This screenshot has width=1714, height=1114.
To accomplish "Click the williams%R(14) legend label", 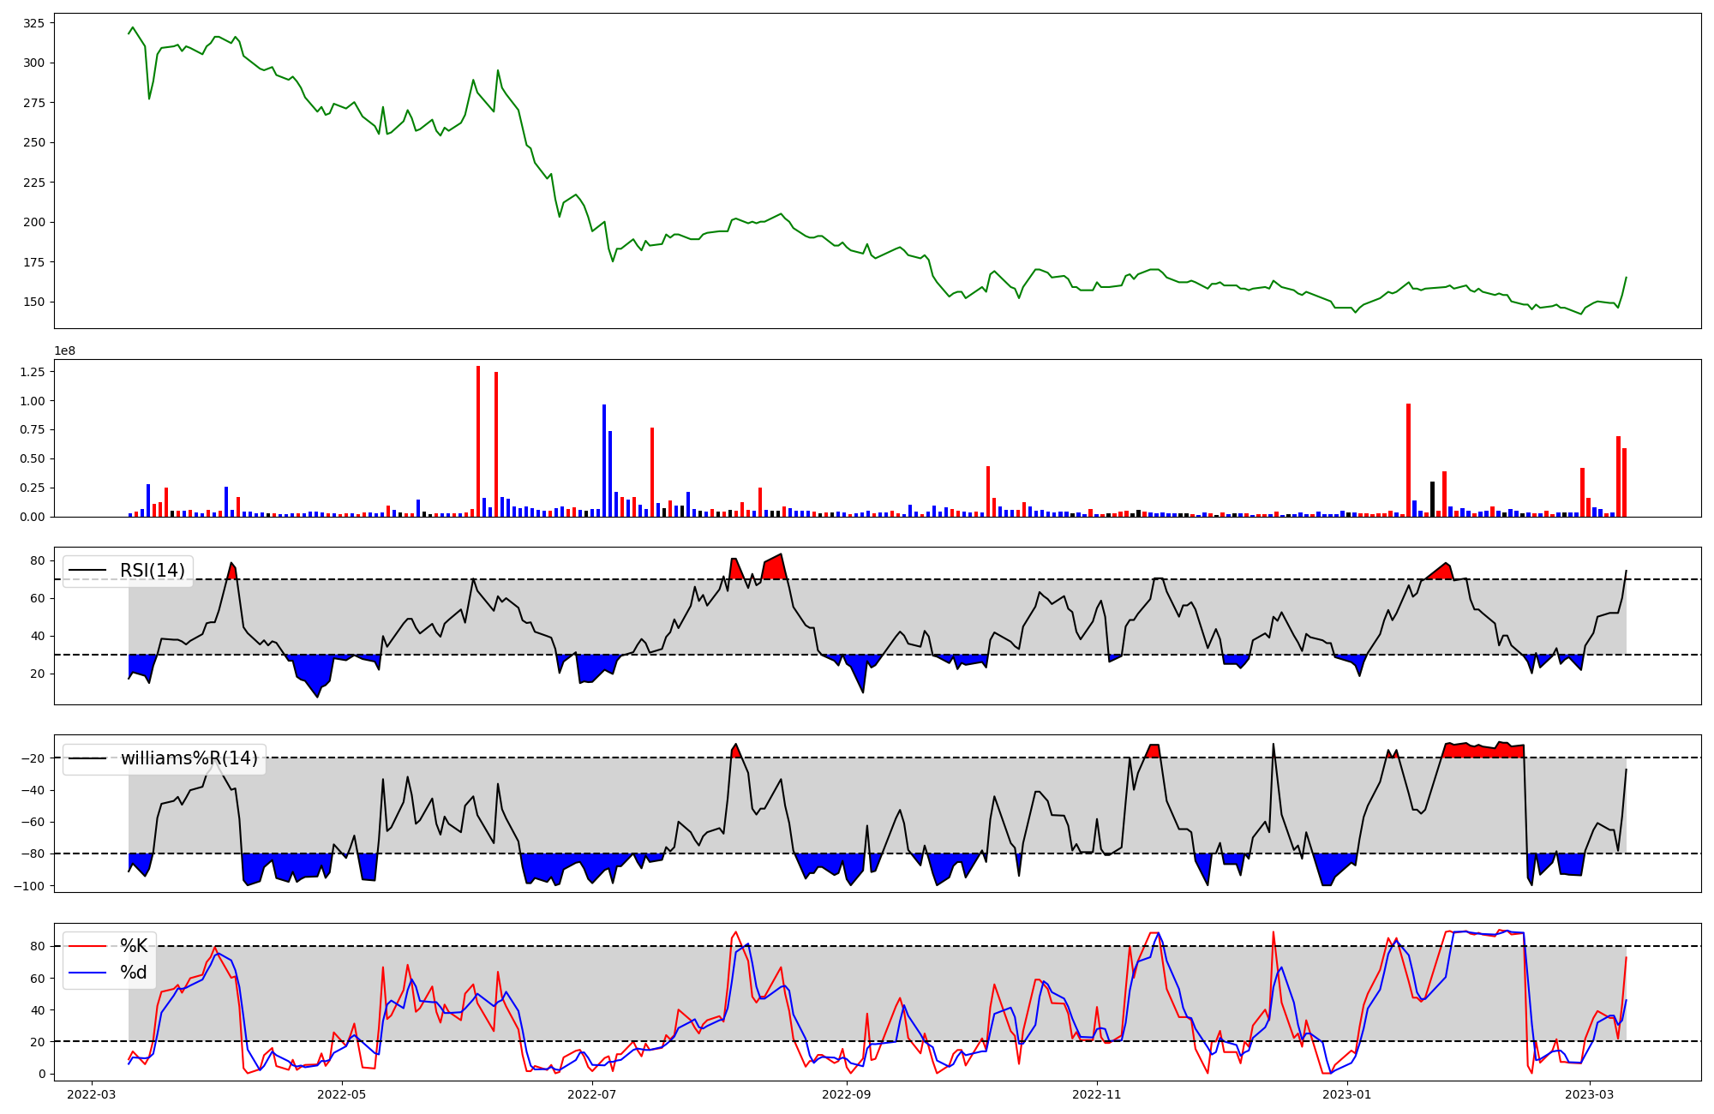I will (189, 758).
